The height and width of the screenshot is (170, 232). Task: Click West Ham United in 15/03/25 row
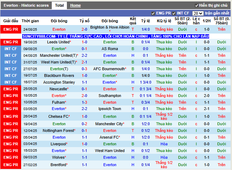coord(110,151)
